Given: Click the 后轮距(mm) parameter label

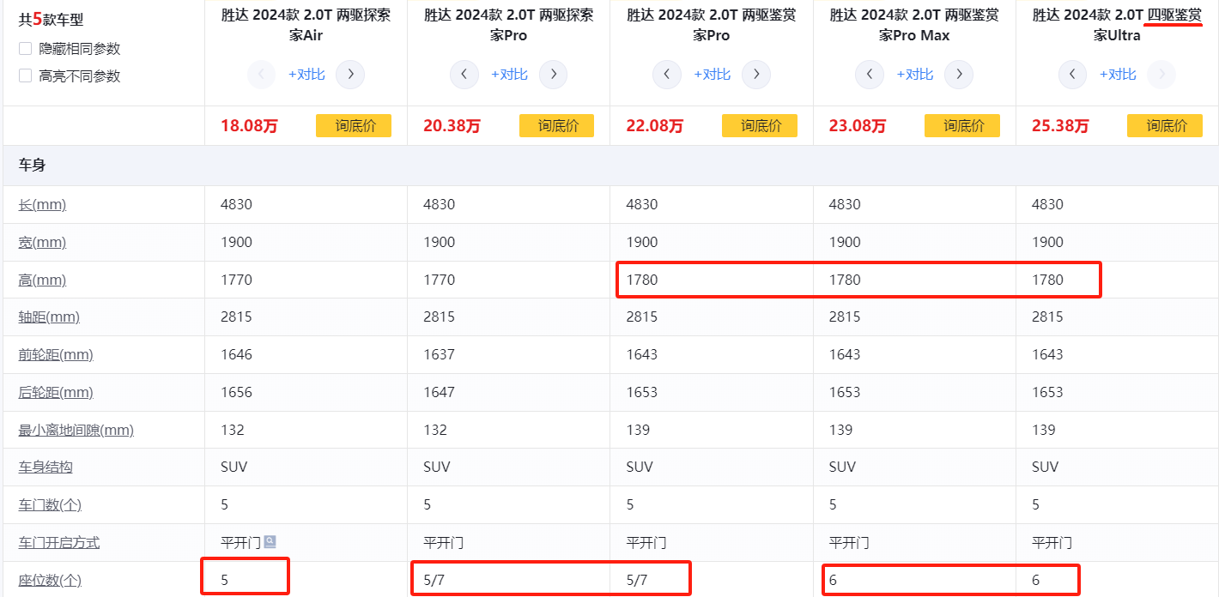Looking at the screenshot, I should point(56,393).
